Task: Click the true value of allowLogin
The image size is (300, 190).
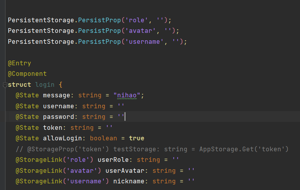Action: [136, 138]
